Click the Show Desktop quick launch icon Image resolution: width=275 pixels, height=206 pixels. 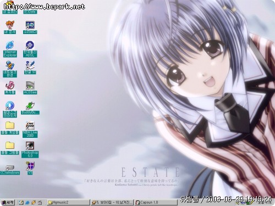click(x=21, y=203)
